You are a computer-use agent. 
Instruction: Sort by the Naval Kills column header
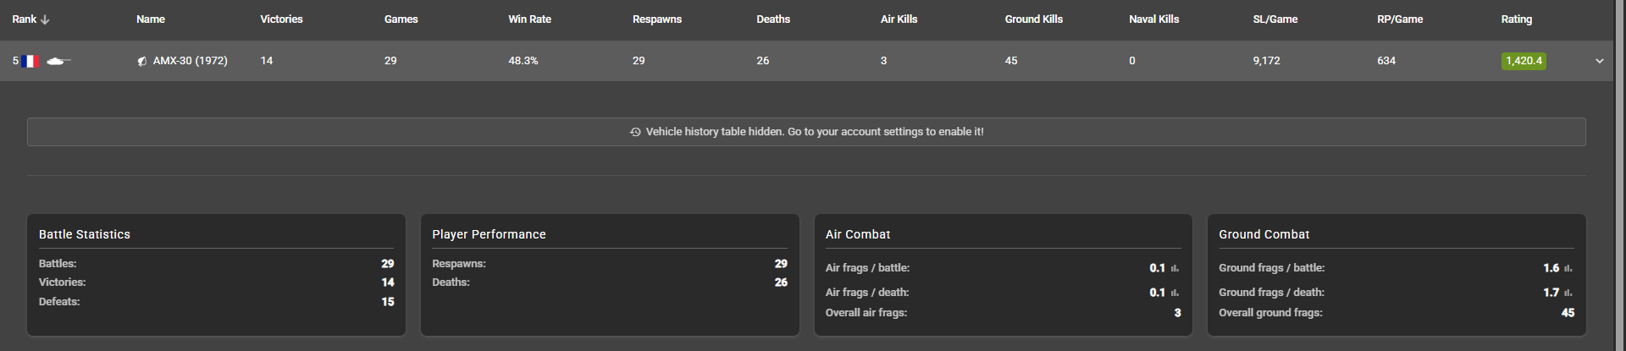[1153, 19]
